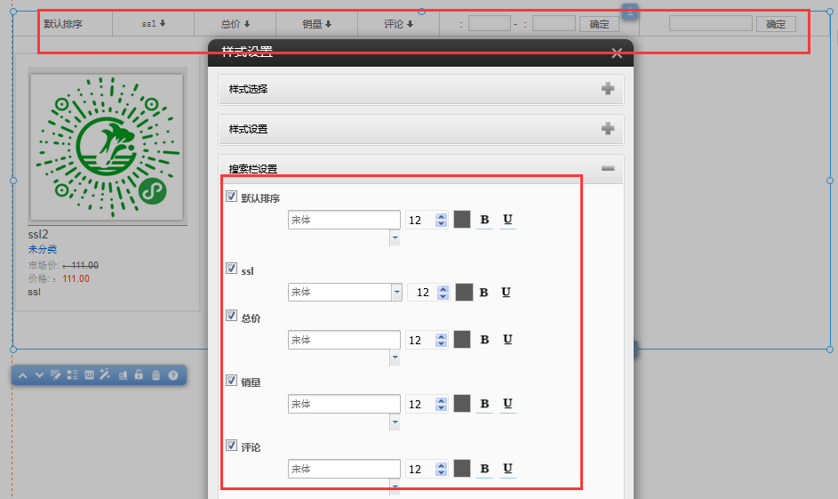Uncheck the 总价 checkbox
838x499 pixels.
(x=232, y=318)
